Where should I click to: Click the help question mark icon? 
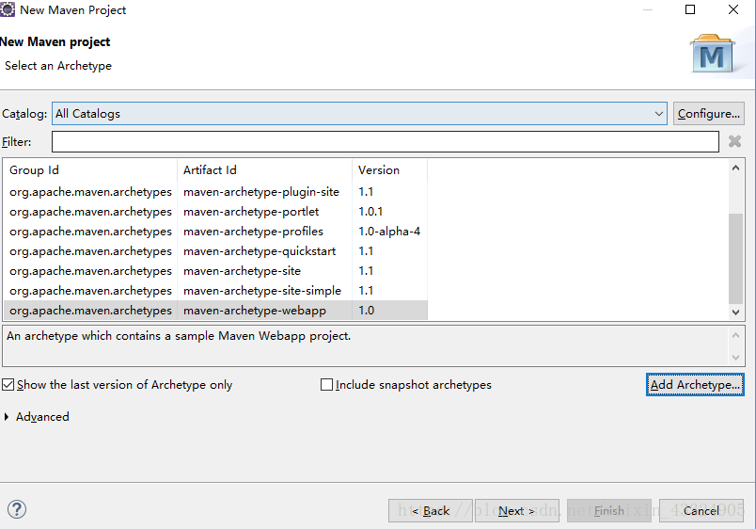click(17, 509)
